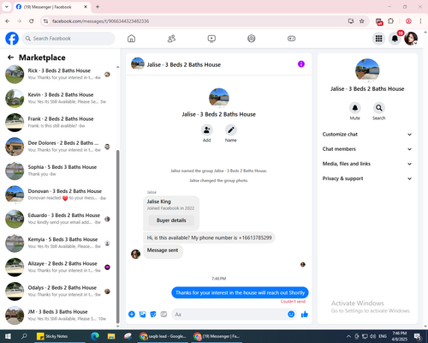The width and height of the screenshot is (428, 343).
Task: Reload the page in the browser
Action: tap(32, 21)
